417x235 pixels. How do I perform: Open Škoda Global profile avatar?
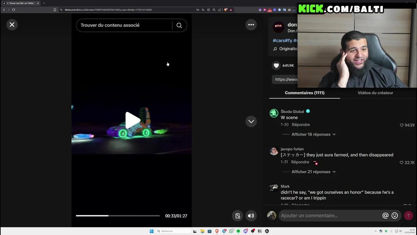(274, 113)
